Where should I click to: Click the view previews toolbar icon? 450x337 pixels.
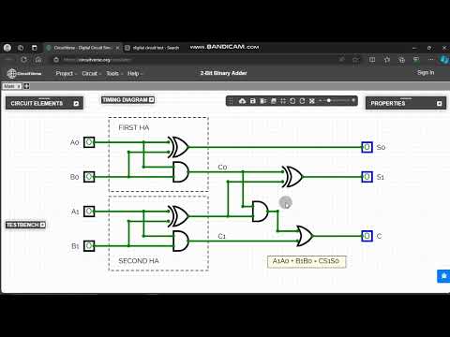pyautogui.click(x=312, y=101)
